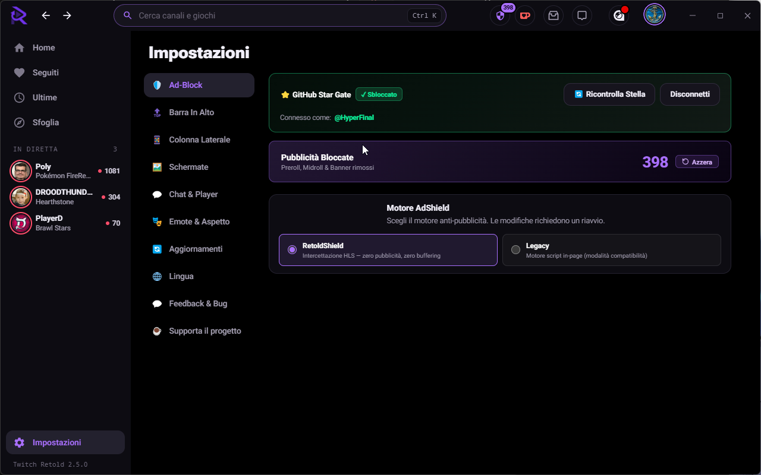The image size is (761, 475).
Task: Click the 398 blocked ads counter value
Action: (x=655, y=161)
